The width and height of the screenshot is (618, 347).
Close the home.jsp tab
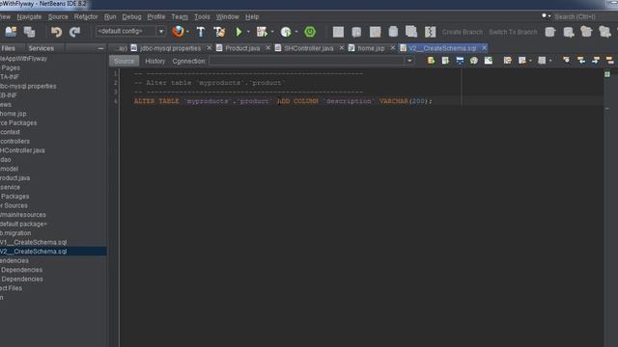click(x=393, y=48)
